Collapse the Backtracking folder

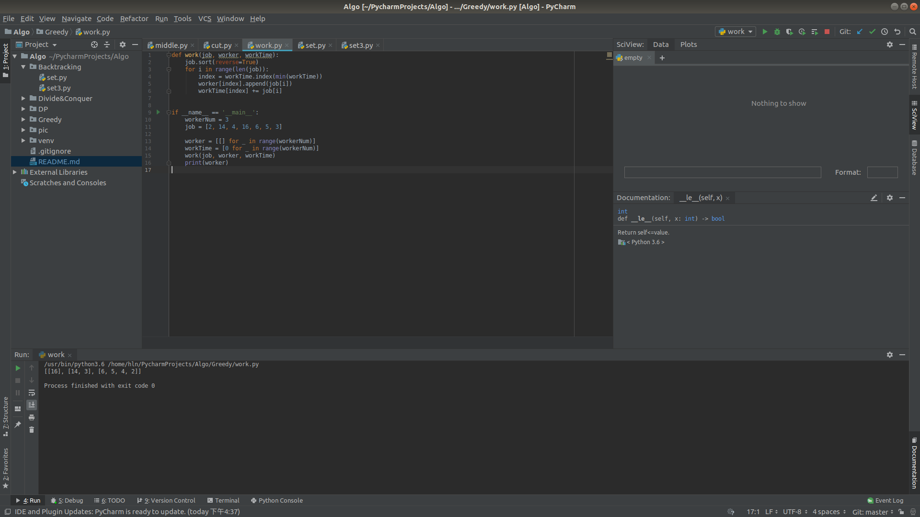(x=23, y=67)
